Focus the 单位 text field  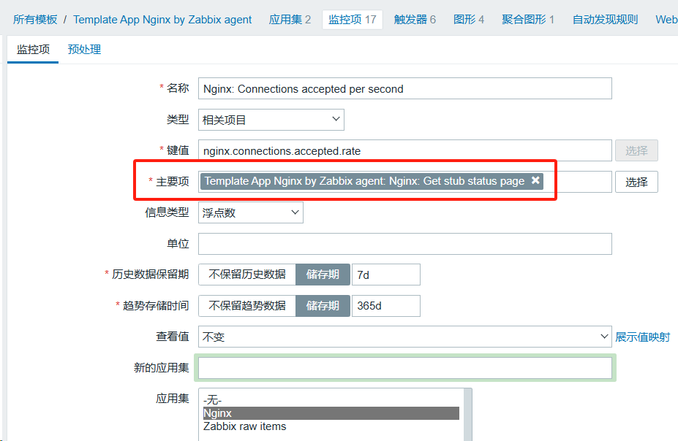point(404,244)
